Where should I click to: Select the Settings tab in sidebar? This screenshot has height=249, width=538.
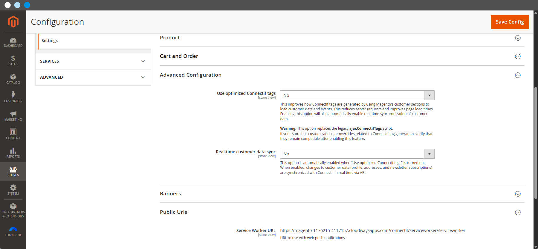pyautogui.click(x=50, y=41)
